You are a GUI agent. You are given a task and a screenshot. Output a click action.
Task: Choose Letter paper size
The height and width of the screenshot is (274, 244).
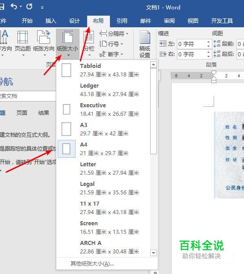(x=103, y=169)
